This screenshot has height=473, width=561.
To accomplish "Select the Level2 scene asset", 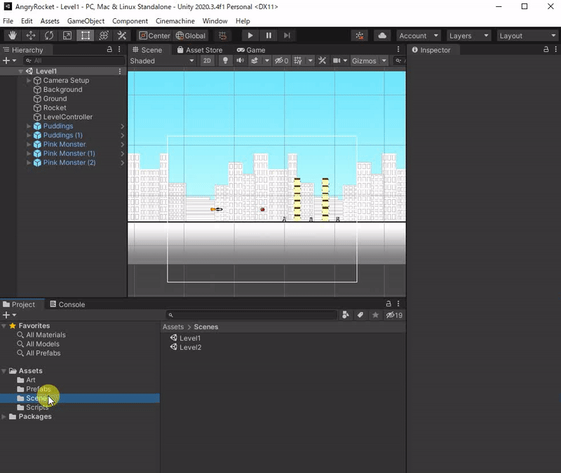I will tap(190, 348).
